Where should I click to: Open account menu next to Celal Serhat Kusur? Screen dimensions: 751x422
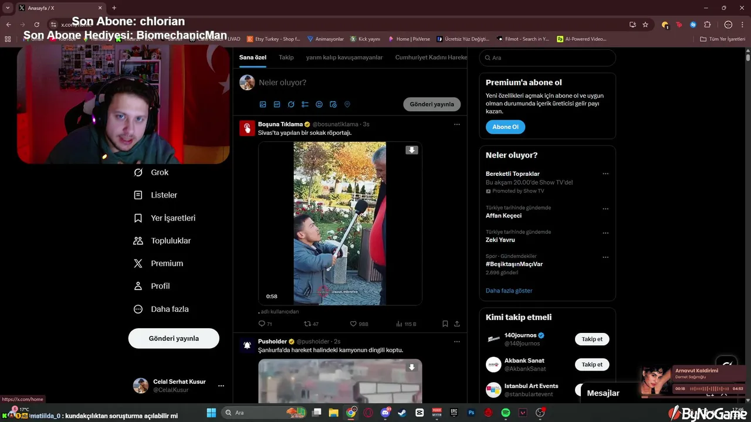pos(221,386)
